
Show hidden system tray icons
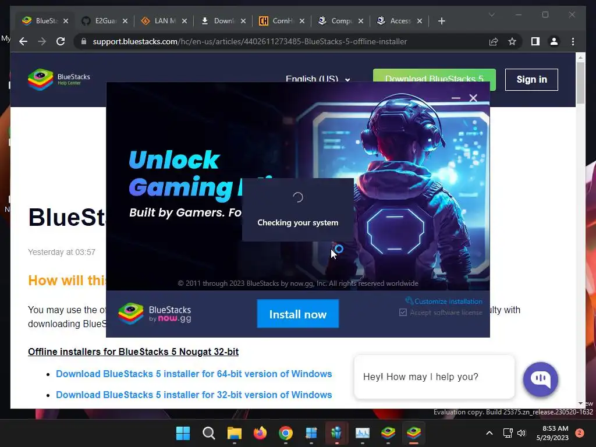489,432
